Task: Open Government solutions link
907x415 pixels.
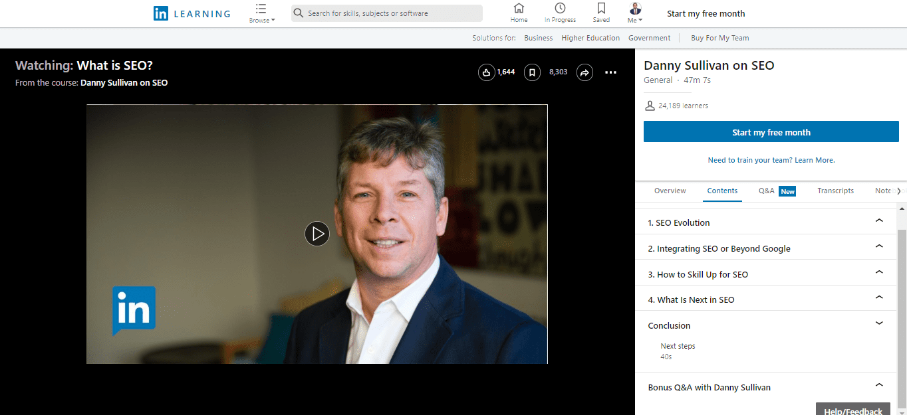Action: (649, 38)
